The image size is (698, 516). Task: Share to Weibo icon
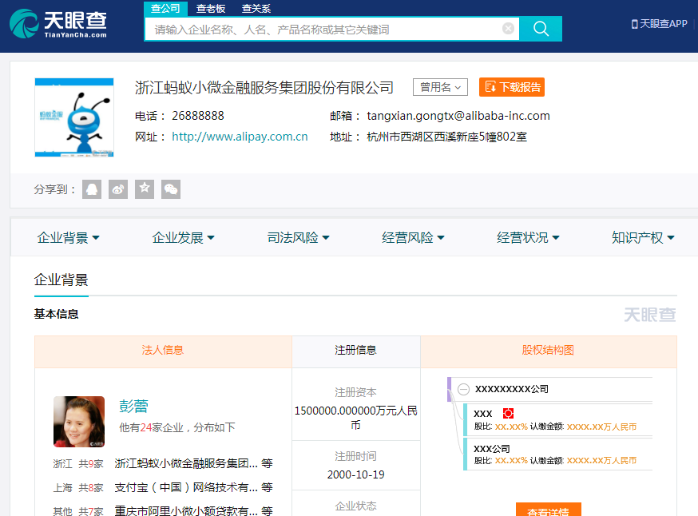[118, 189]
